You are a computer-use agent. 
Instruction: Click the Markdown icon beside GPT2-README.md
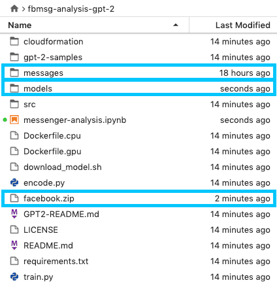pyautogui.click(x=14, y=214)
